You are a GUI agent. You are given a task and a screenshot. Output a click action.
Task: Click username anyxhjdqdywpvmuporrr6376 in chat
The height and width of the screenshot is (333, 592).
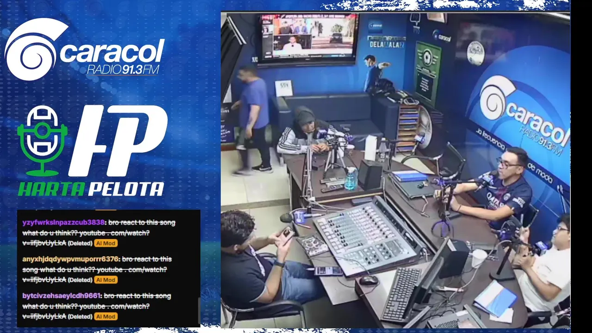tap(71, 259)
